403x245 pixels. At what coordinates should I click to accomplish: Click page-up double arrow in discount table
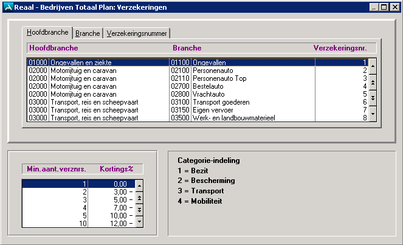pos(139,198)
